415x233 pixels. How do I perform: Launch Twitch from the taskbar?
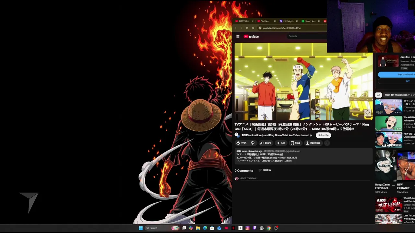pos(255,228)
